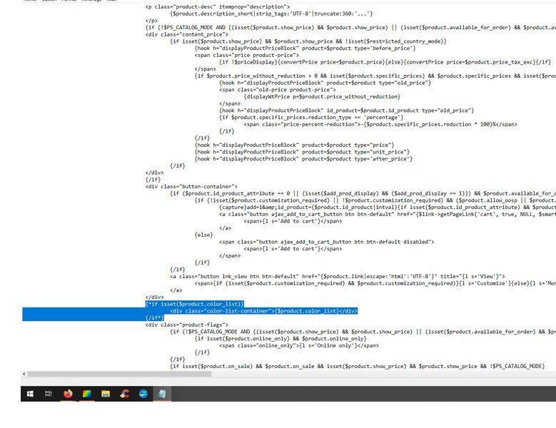The height and width of the screenshot is (428, 556).
Task: Open Task View from the taskbar
Action: (x=49, y=394)
